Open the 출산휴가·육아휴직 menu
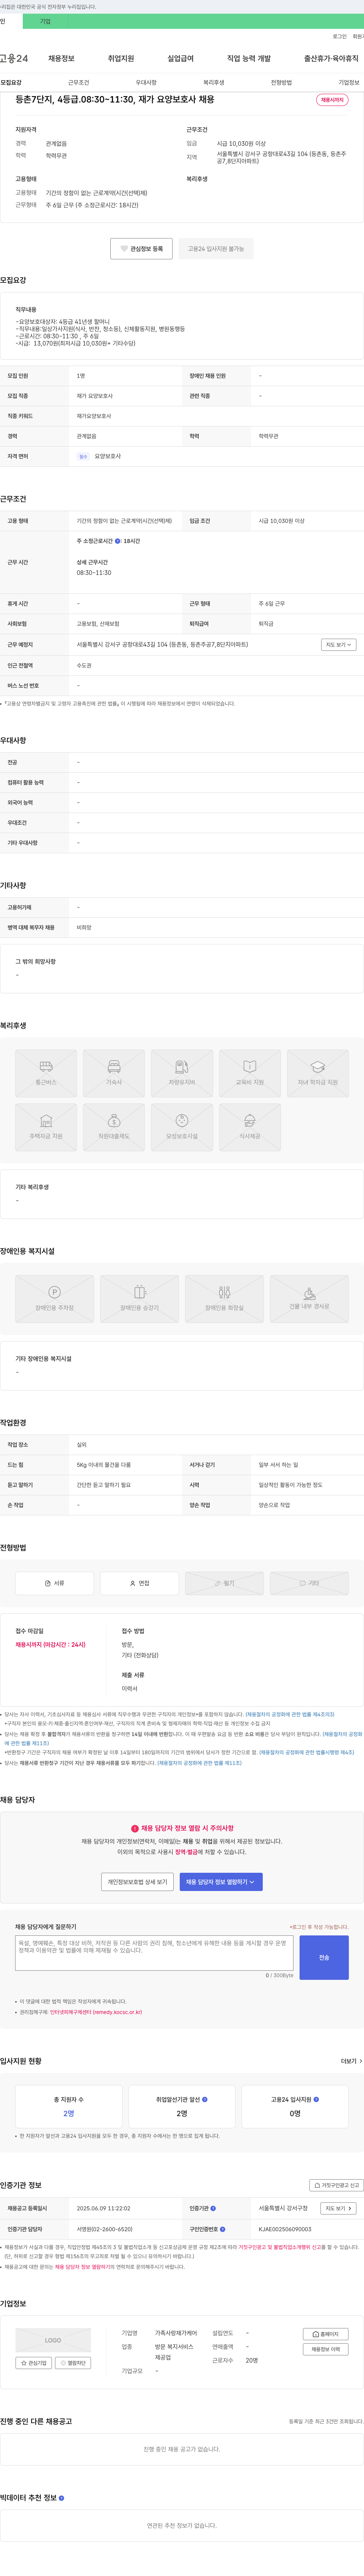Screen dimensions: 364x2576 331,59
